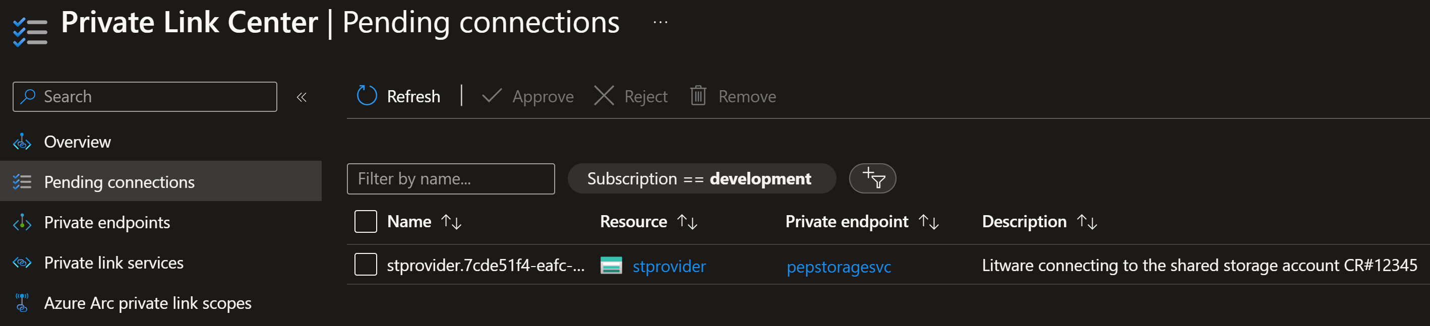This screenshot has width=1430, height=326.
Task: Sort by Private endpoint column arrows
Action: [929, 222]
